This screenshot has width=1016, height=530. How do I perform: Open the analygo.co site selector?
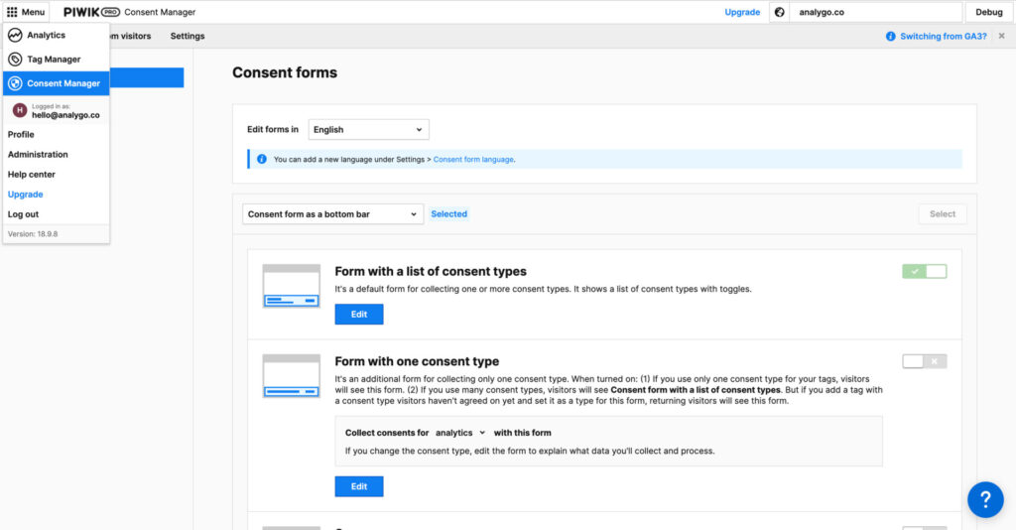pos(875,12)
